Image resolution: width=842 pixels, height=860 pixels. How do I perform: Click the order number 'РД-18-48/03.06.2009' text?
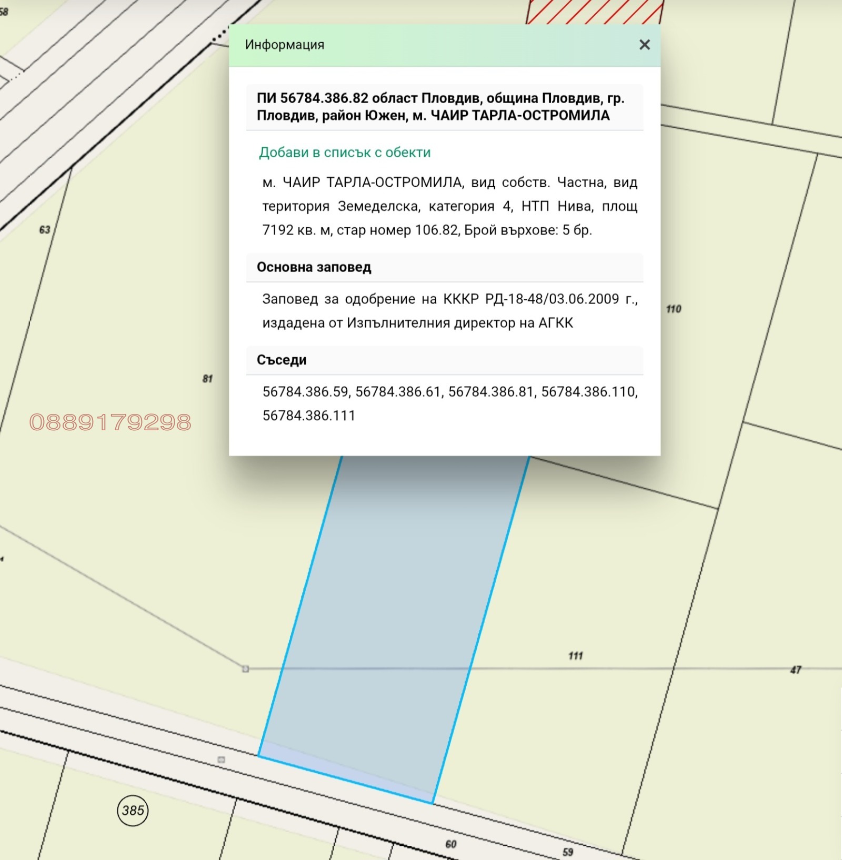[x=552, y=299]
